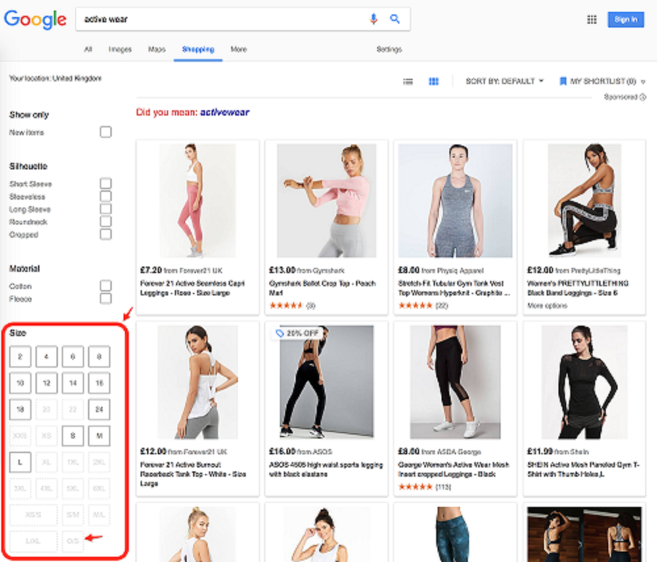This screenshot has width=657, height=562.
Task: Toggle the Roundneck checkbox
Action: [x=106, y=221]
